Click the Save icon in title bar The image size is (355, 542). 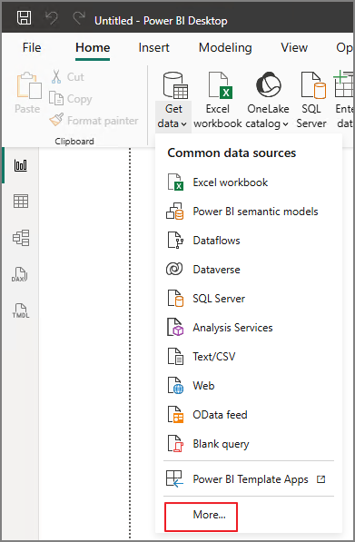pos(25,17)
